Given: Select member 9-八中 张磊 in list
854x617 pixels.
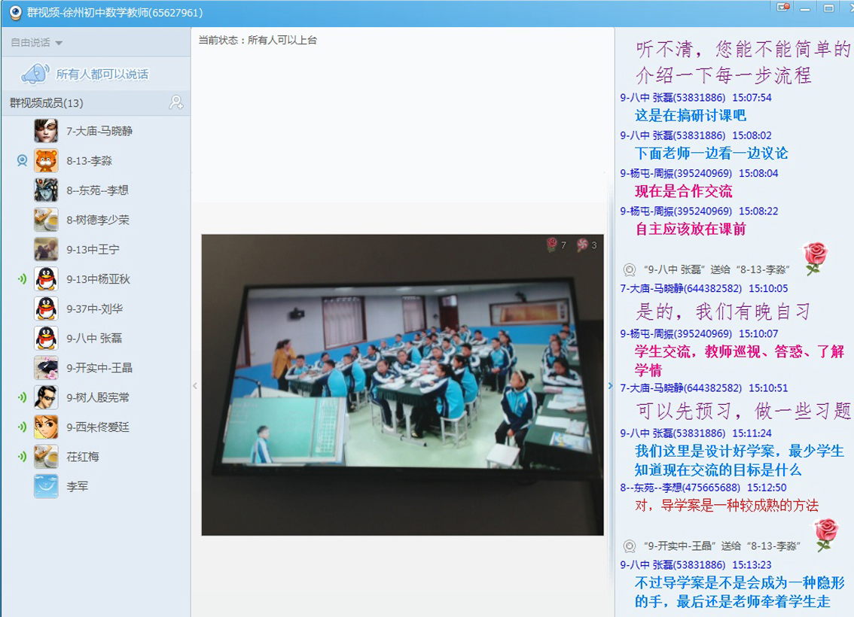Looking at the screenshot, I should pos(94,338).
